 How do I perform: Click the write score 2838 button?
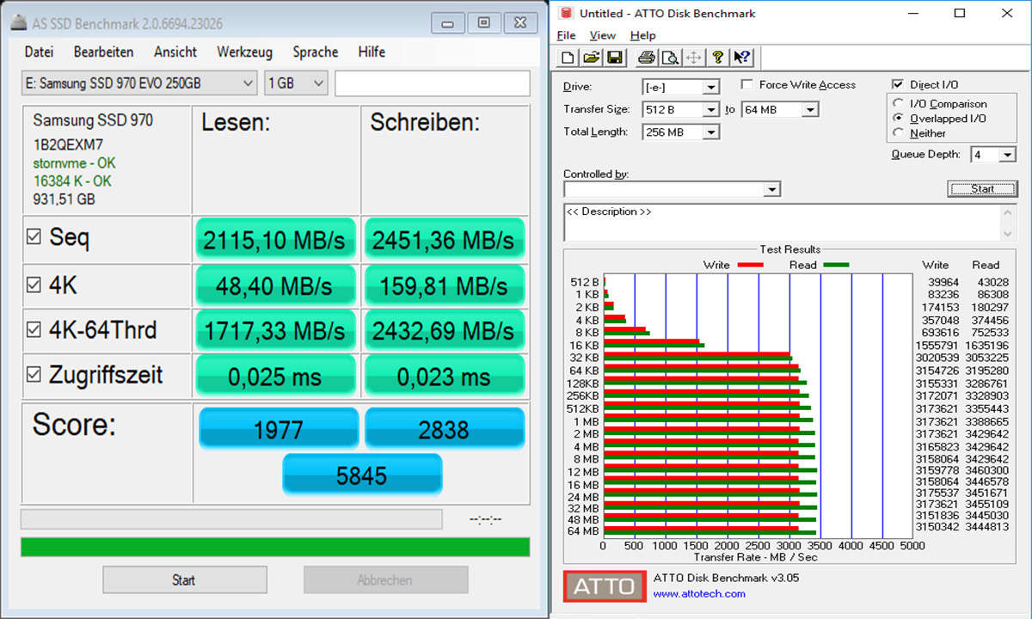445,429
